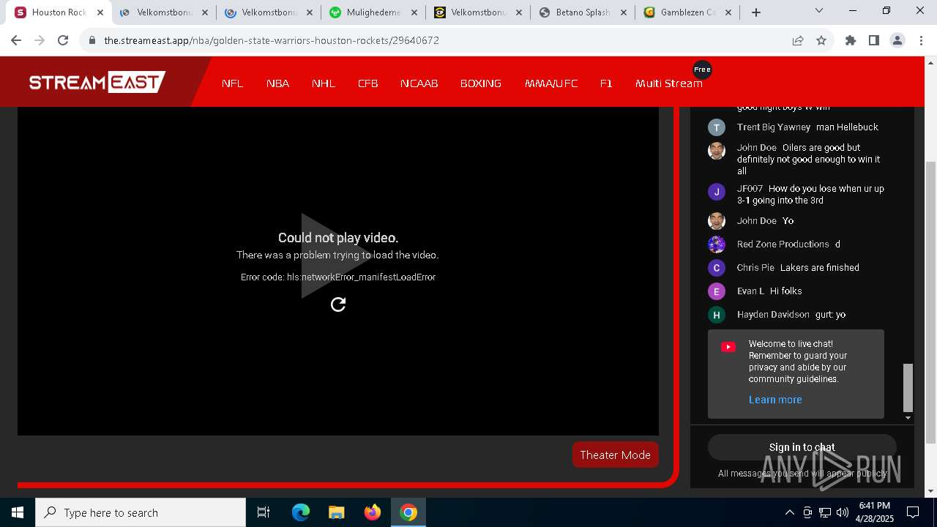This screenshot has width=937, height=527.
Task: Switch to the Gamblezen tab
Action: pyautogui.click(x=688, y=12)
